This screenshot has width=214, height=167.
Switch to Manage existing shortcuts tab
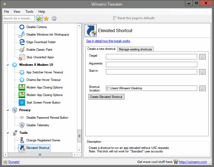pyautogui.click(x=135, y=49)
